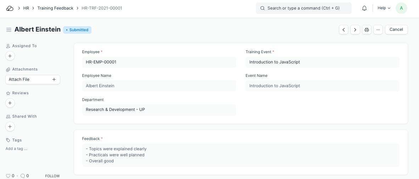Open the three-dot more options menu
Image resolution: width=419 pixels, height=179 pixels.
[378, 30]
